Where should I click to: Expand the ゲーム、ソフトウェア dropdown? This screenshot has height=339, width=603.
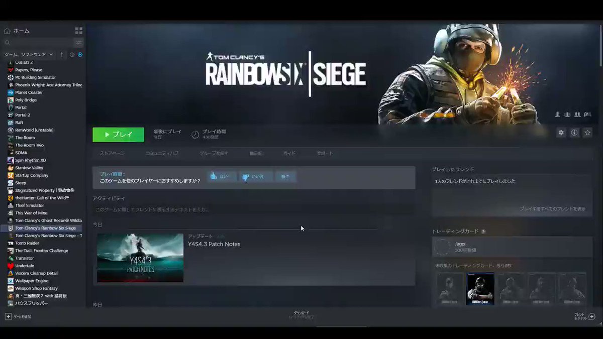coord(29,54)
